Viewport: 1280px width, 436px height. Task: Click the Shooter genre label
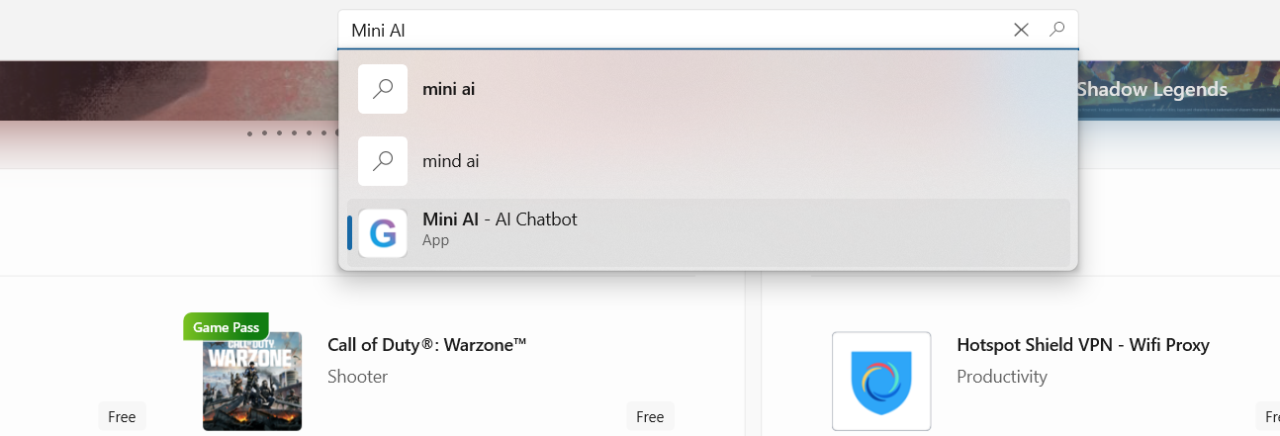click(357, 377)
